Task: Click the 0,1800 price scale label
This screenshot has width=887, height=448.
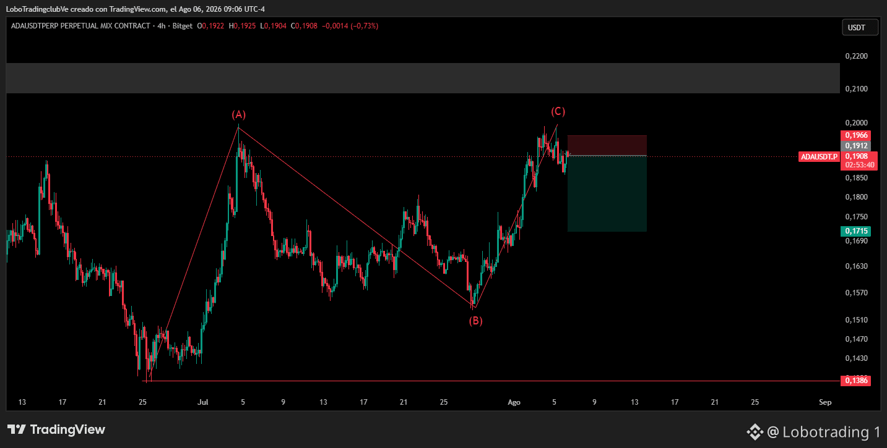Action: coord(856,197)
